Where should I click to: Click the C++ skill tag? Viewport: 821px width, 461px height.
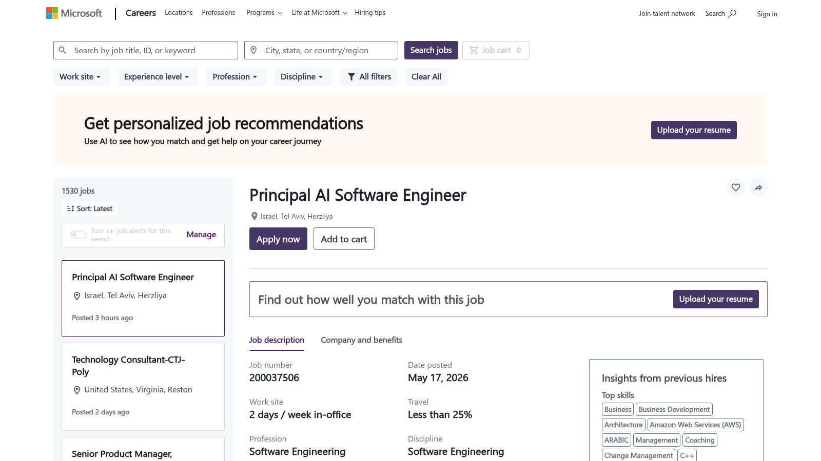[x=687, y=455]
